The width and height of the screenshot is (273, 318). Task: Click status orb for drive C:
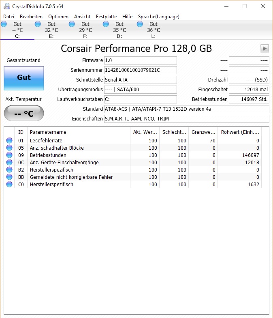4,24
